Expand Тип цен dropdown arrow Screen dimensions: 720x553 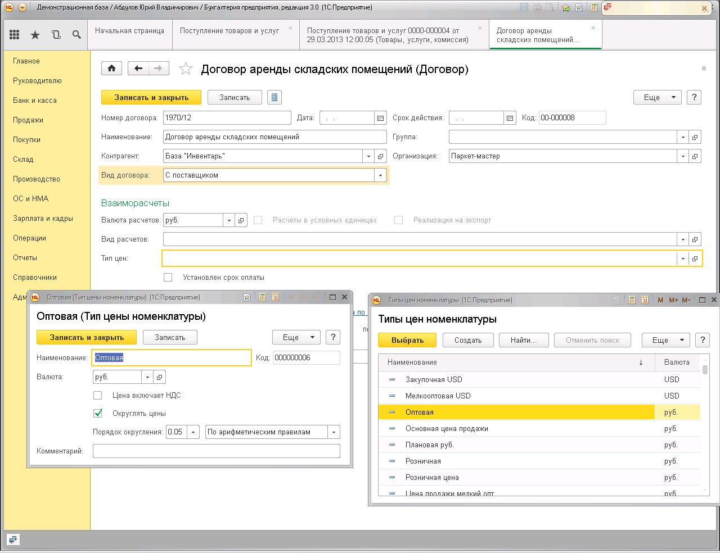click(x=683, y=259)
